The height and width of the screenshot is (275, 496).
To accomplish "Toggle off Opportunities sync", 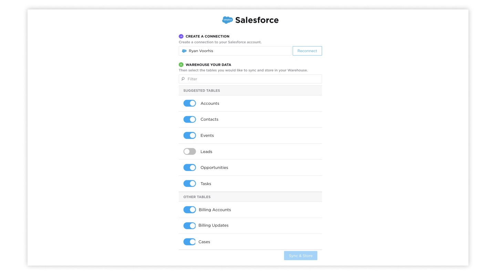I will click(x=189, y=167).
